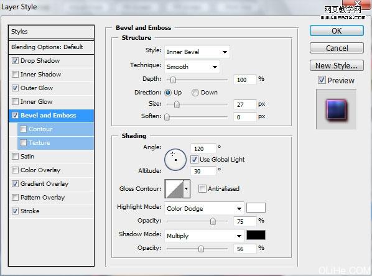Click the angle dial light direction control
Image resolution: width=372 pixels, height=276 pixels.
click(175, 160)
